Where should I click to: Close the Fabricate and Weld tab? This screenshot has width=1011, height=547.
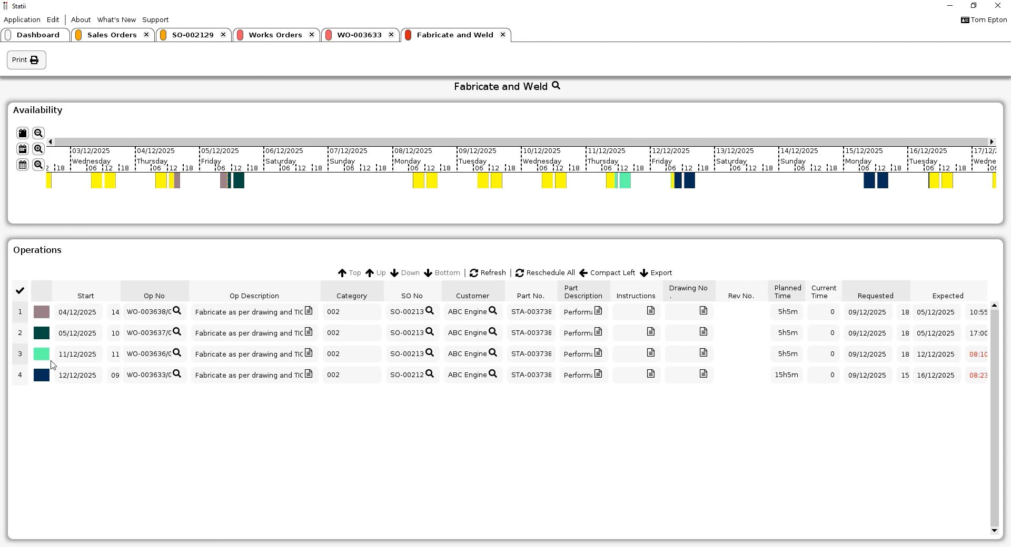[503, 35]
